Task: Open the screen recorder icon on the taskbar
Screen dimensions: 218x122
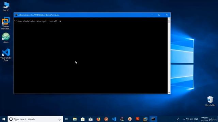Action: [130, 119]
